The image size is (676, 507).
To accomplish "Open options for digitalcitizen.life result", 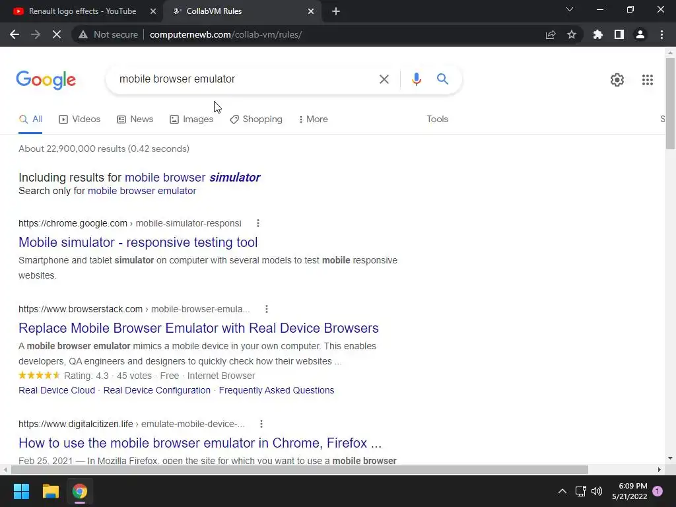I will (261, 424).
